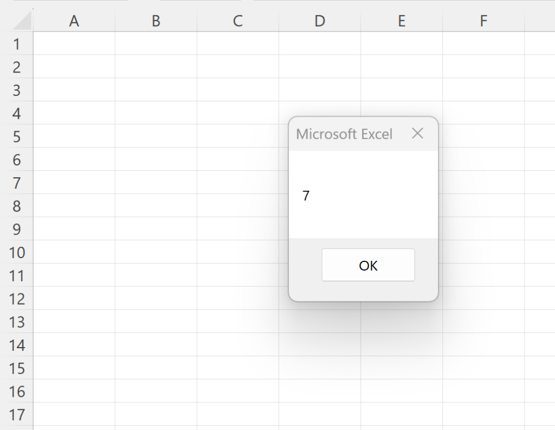This screenshot has height=430, width=555.
Task: Select column B header
Action: click(156, 21)
